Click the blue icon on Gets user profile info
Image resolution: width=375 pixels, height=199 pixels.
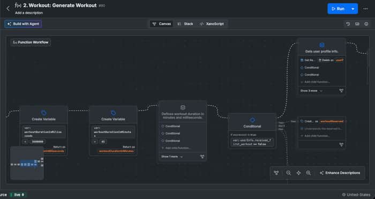click(322, 45)
